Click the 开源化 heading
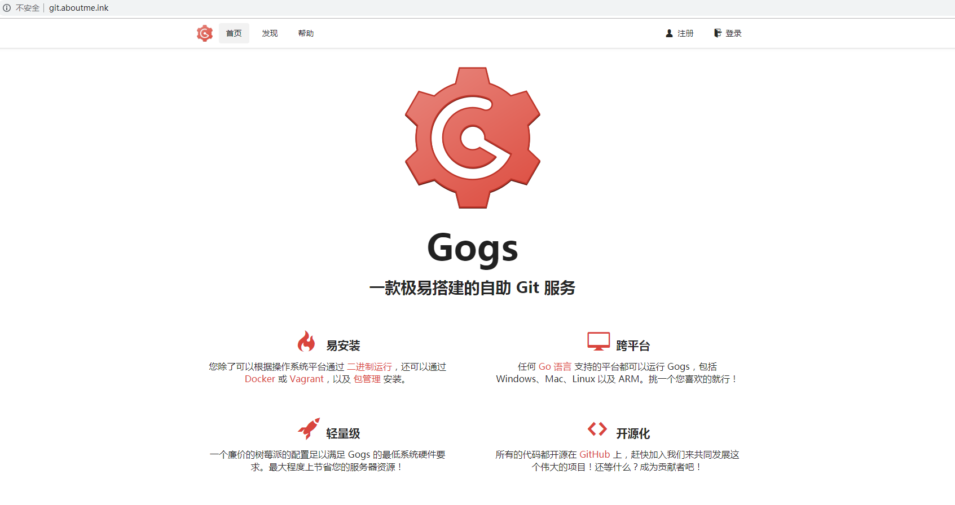This screenshot has width=955, height=505. 633,433
